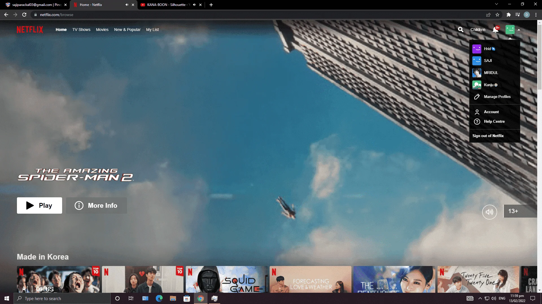Click the page vertical scrollbar

tap(539, 57)
